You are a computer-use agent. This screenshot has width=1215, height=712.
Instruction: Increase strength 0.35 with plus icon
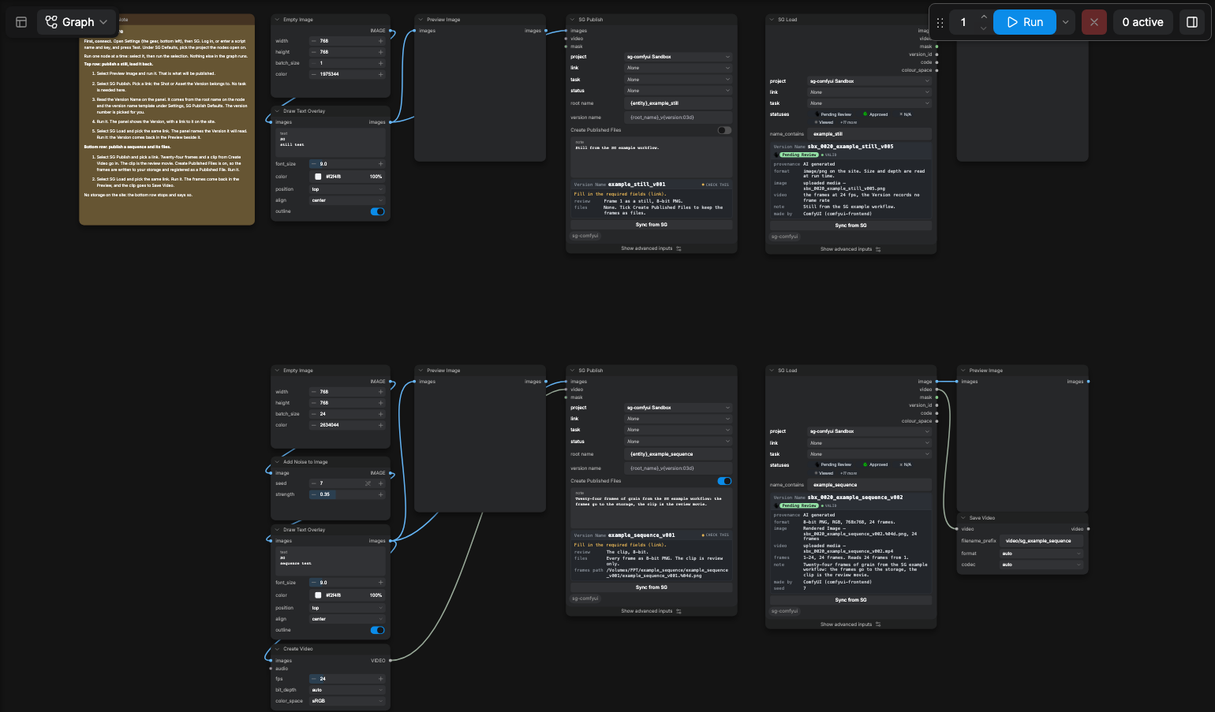click(381, 494)
